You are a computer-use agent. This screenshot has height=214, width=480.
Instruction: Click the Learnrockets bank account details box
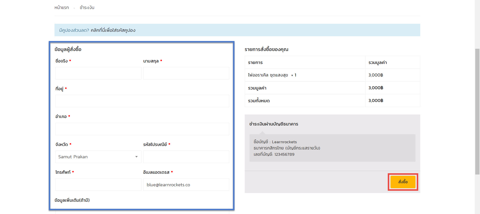click(332, 148)
